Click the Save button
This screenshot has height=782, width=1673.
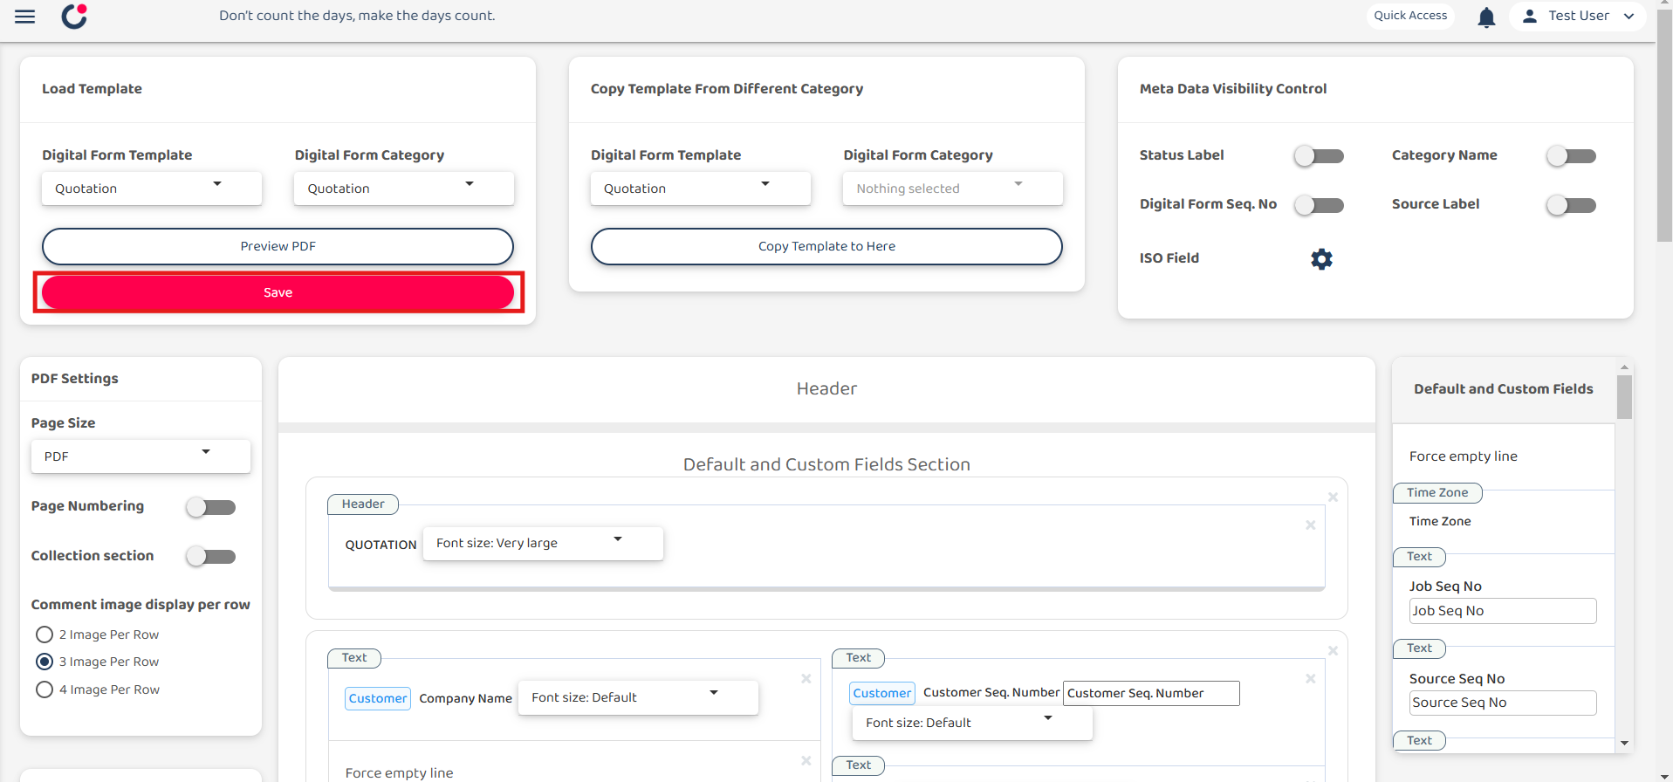278,292
